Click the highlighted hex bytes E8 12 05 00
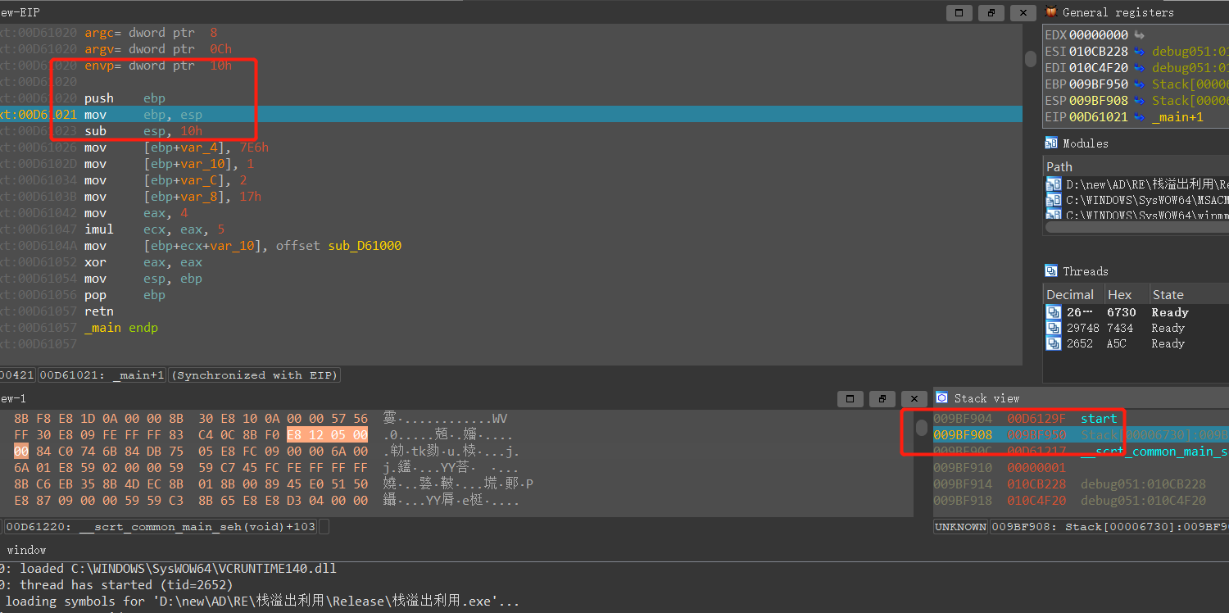The width and height of the screenshot is (1229, 613). pyautogui.click(x=327, y=435)
